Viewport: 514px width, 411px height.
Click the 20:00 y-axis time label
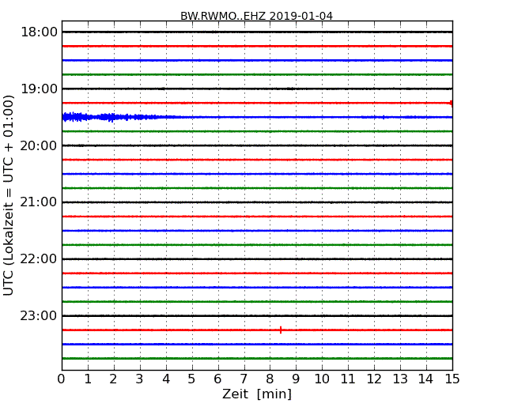click(x=39, y=145)
